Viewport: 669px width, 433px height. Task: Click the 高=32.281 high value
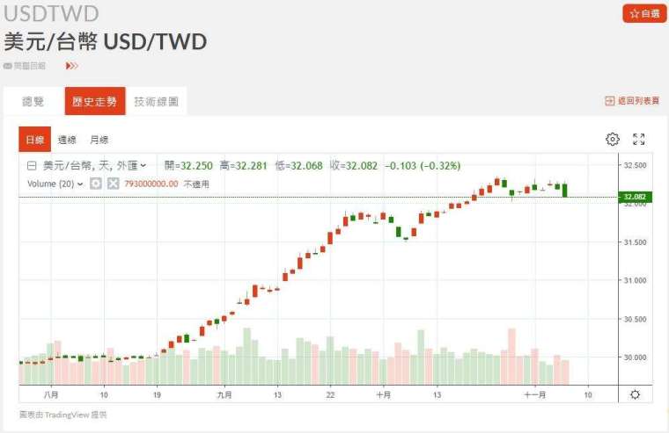pos(244,166)
